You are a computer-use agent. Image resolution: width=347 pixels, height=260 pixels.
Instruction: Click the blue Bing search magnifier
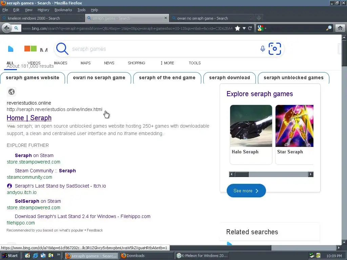point(62,49)
